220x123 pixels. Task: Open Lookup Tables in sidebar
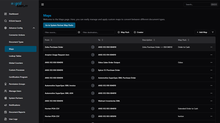coord(15,56)
